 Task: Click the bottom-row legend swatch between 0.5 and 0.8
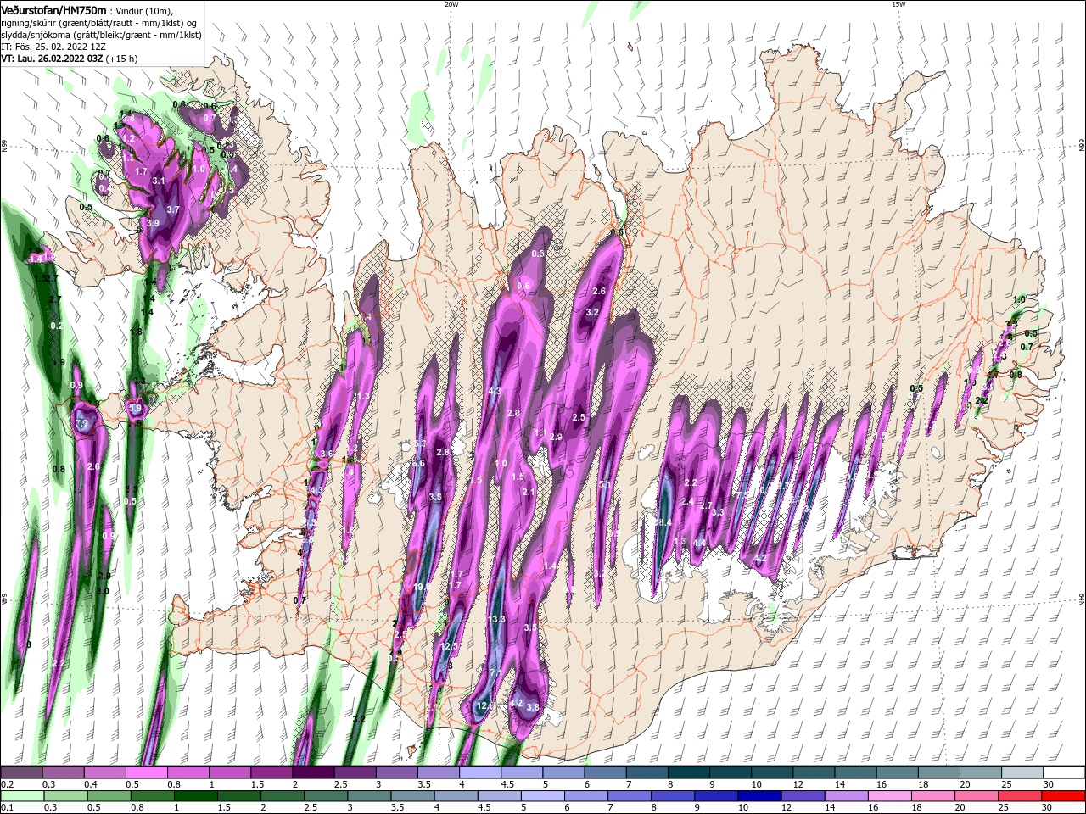tap(109, 796)
